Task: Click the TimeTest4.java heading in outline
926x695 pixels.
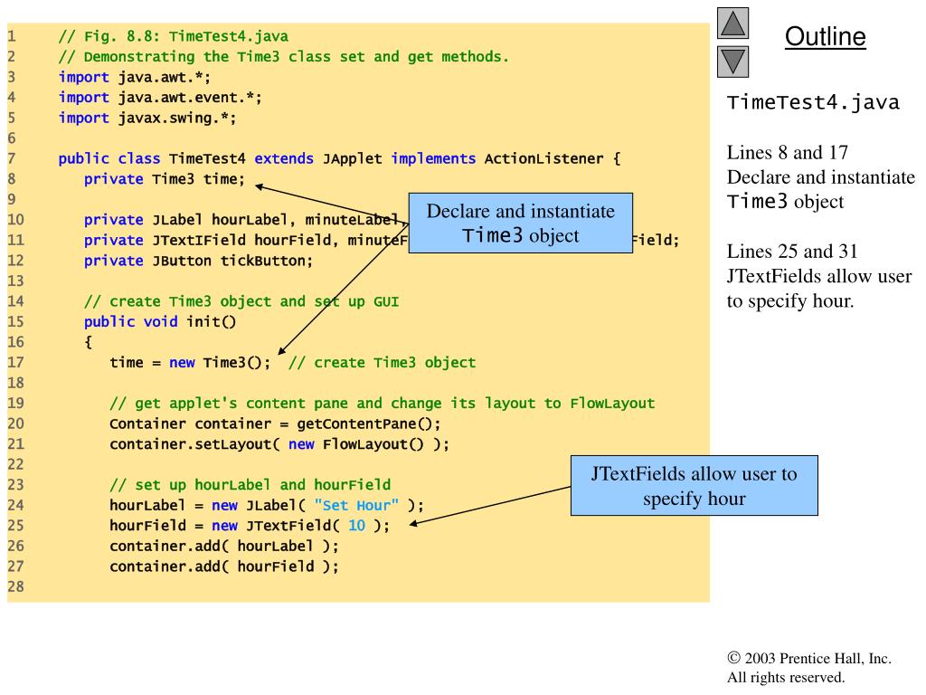Action: tap(813, 103)
